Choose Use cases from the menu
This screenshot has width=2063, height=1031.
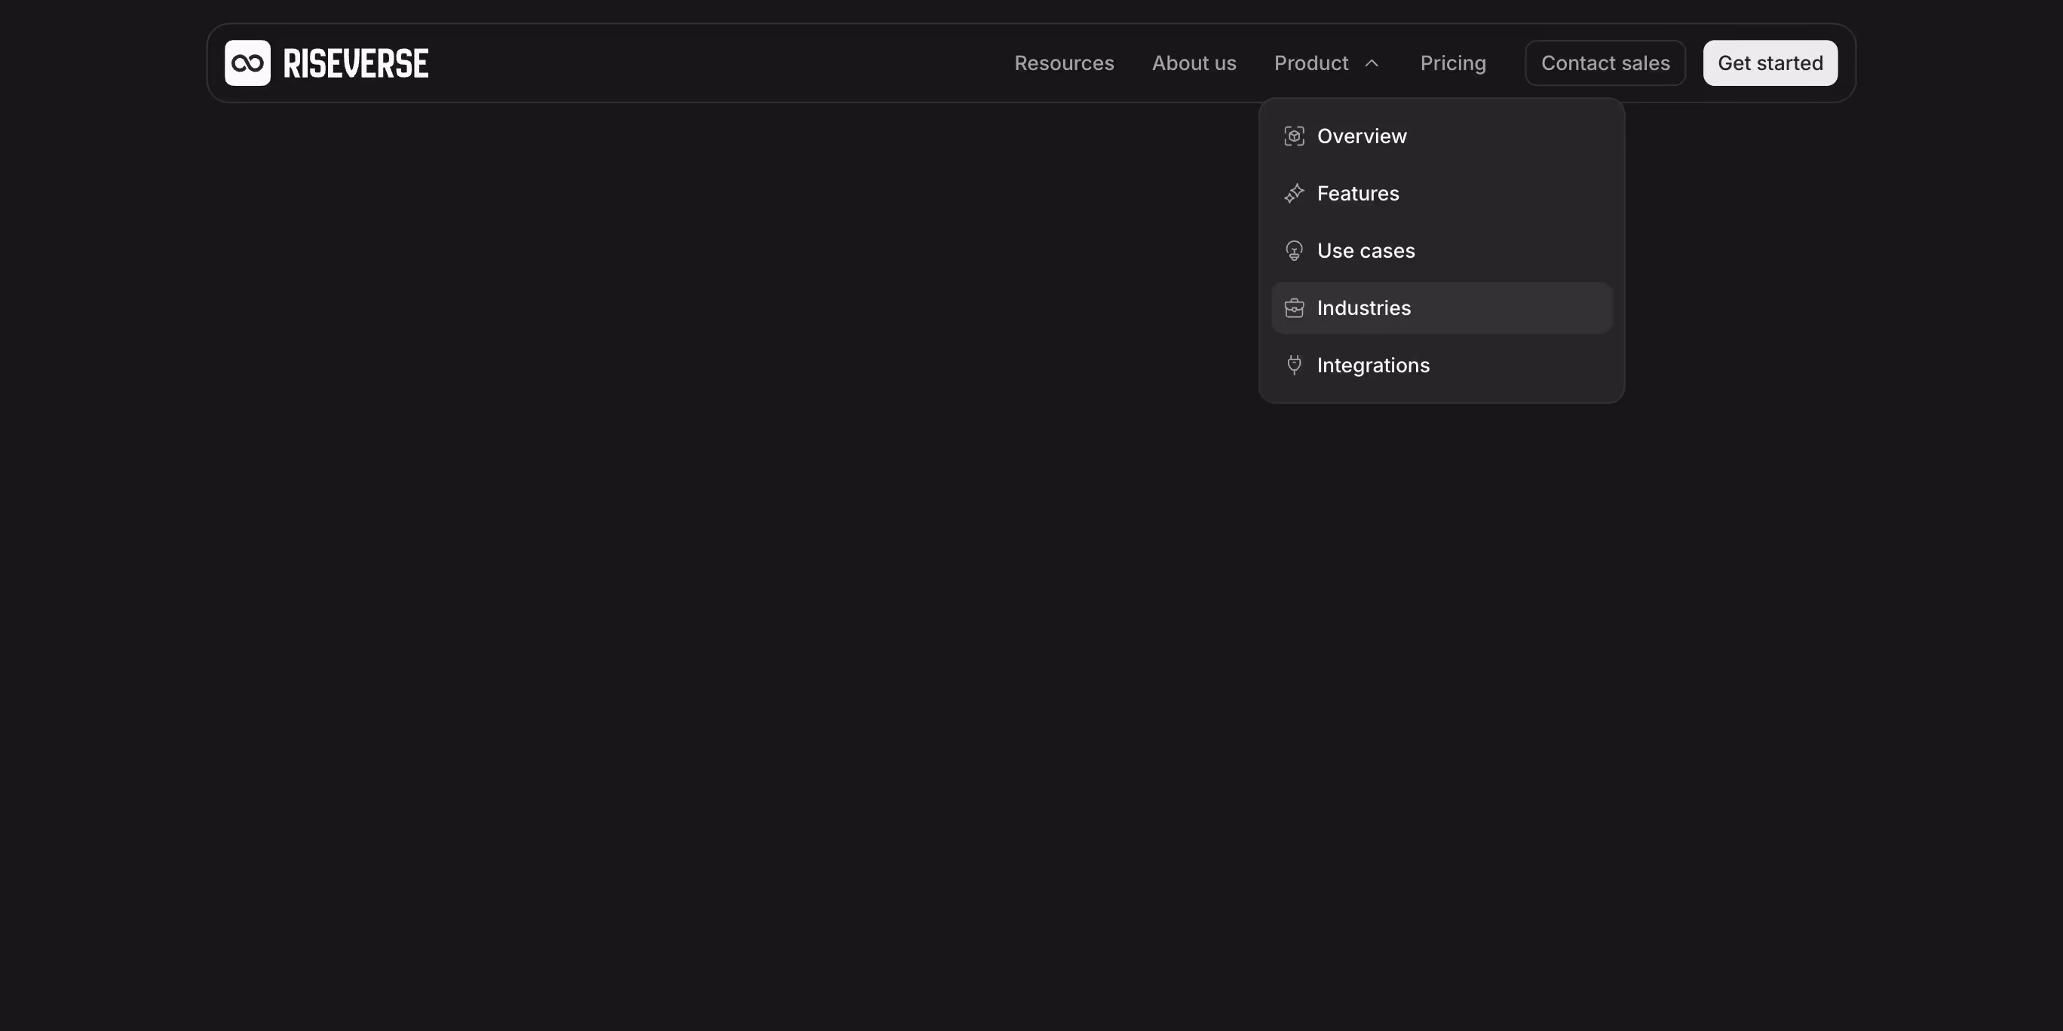[1366, 250]
